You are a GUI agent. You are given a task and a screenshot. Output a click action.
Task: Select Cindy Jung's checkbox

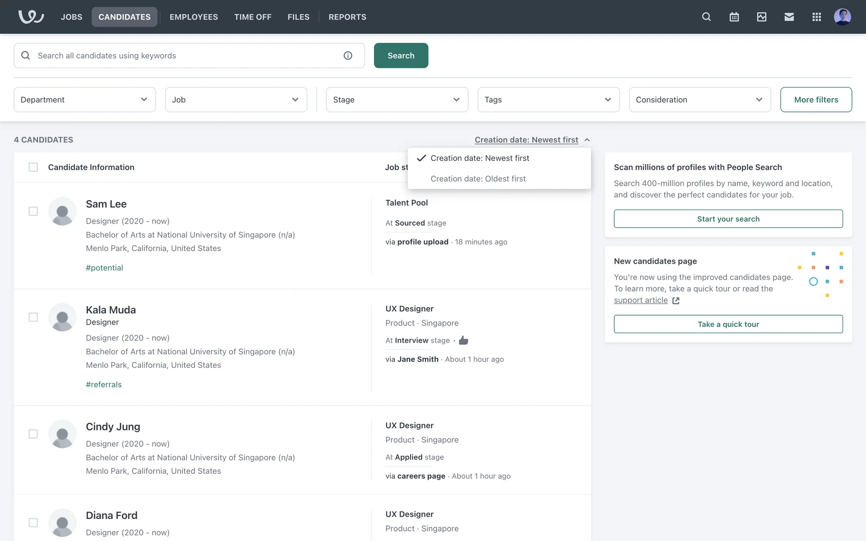(x=33, y=434)
